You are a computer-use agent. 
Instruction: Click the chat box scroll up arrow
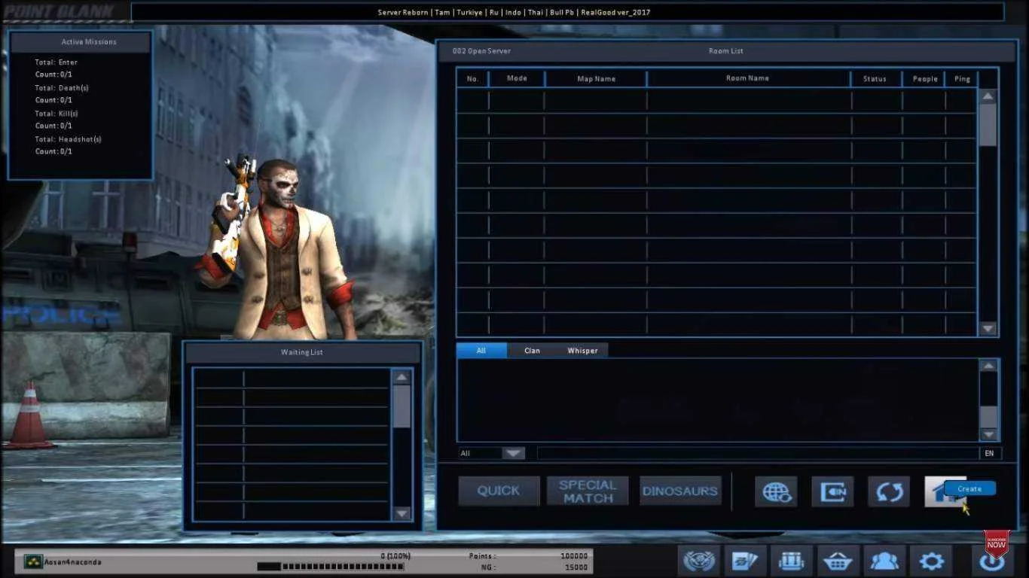pyautogui.click(x=989, y=366)
